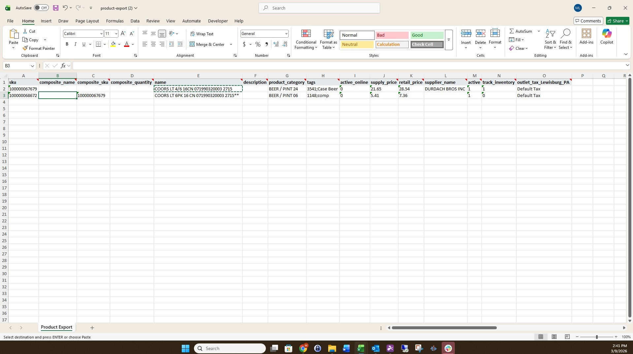This screenshot has width=633, height=354.
Task: Click the Comments button
Action: [x=588, y=21]
